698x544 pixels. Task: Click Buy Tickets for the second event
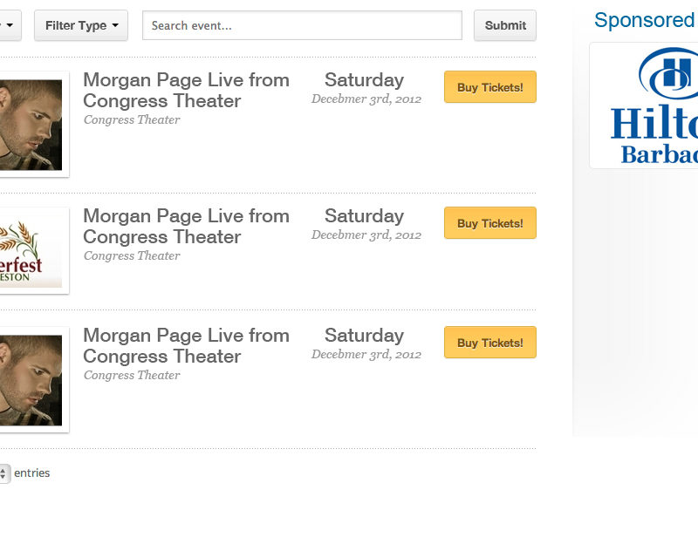point(490,223)
